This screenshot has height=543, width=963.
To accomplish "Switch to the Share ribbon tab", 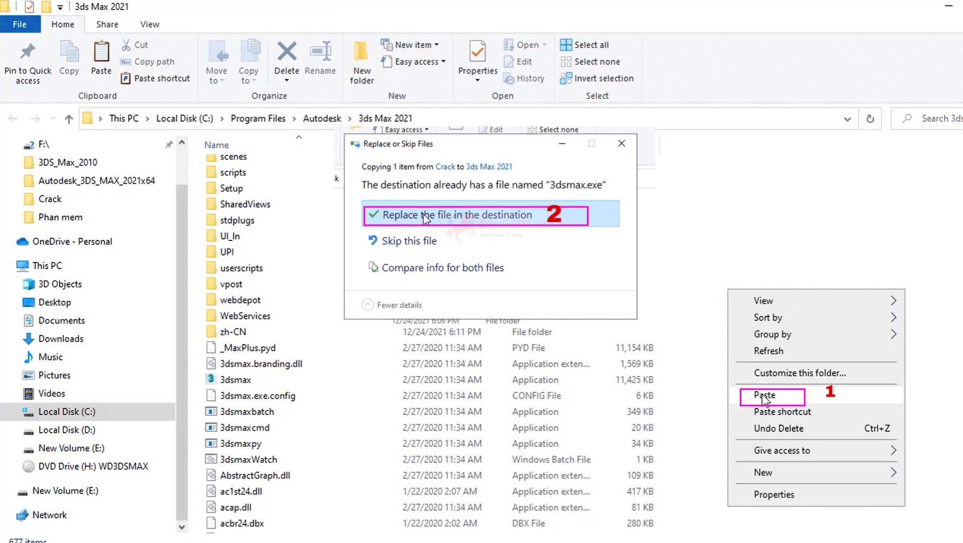I will (x=107, y=24).
